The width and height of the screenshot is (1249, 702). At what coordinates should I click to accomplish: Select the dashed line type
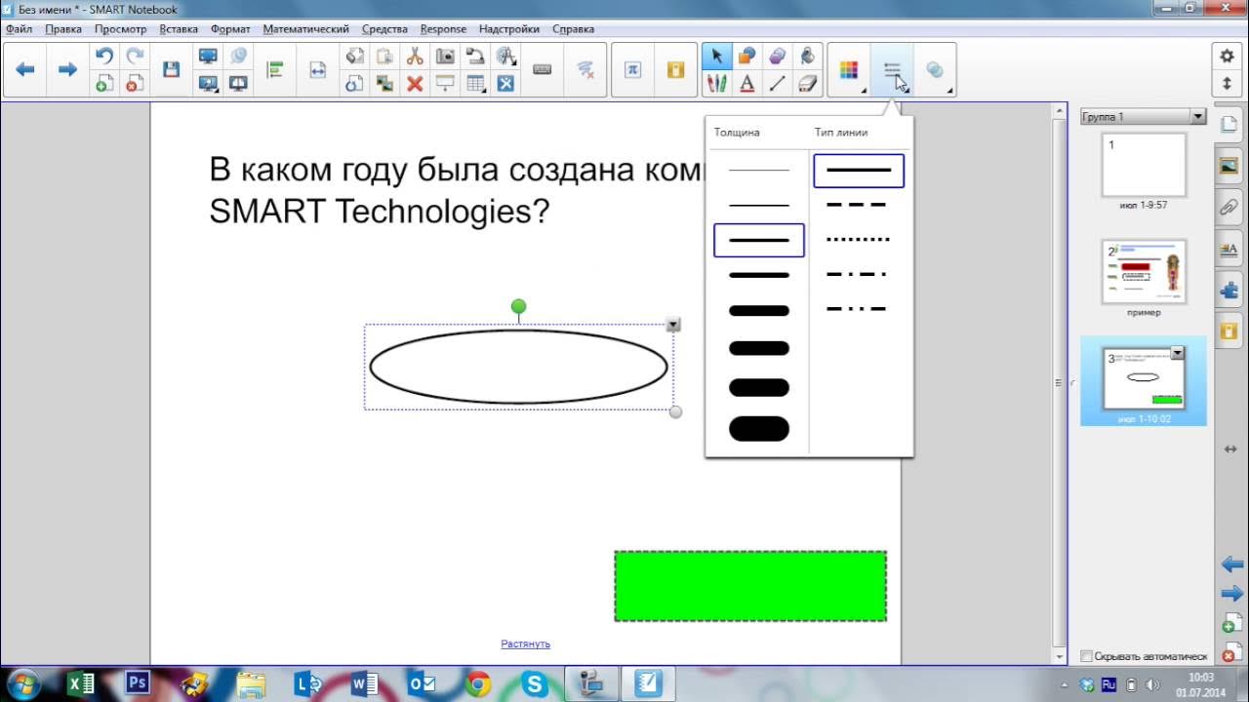859,205
